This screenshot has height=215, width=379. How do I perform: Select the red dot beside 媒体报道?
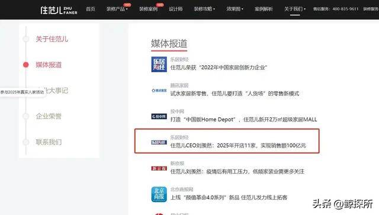[26, 65]
